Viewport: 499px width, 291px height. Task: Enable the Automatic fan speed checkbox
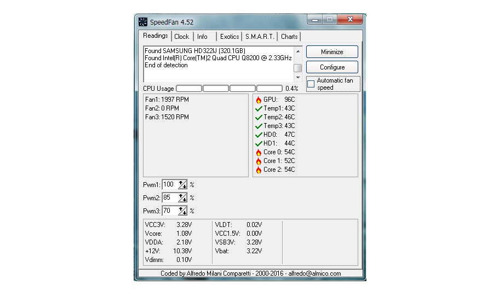point(311,84)
